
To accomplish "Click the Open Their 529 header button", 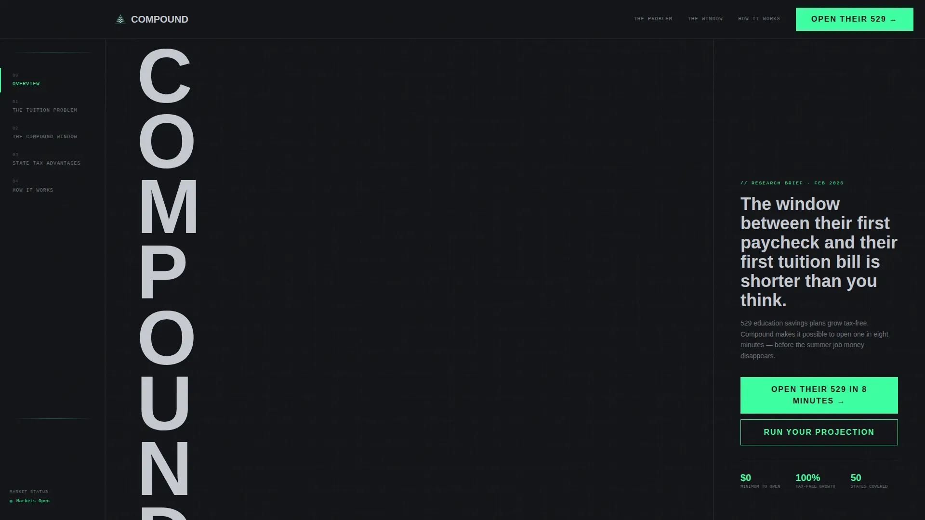I will click(x=854, y=19).
